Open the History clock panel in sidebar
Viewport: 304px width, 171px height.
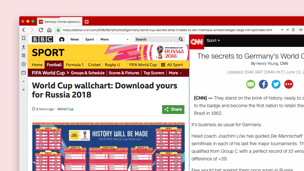tap(24, 64)
